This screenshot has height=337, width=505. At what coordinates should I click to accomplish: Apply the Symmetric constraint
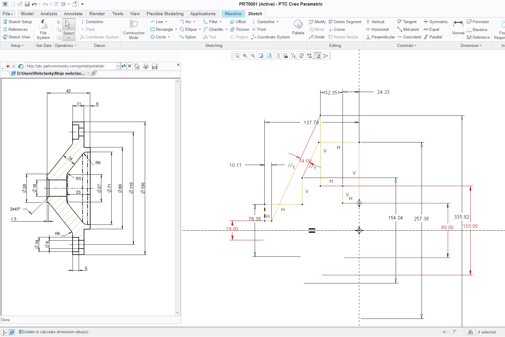pyautogui.click(x=436, y=22)
